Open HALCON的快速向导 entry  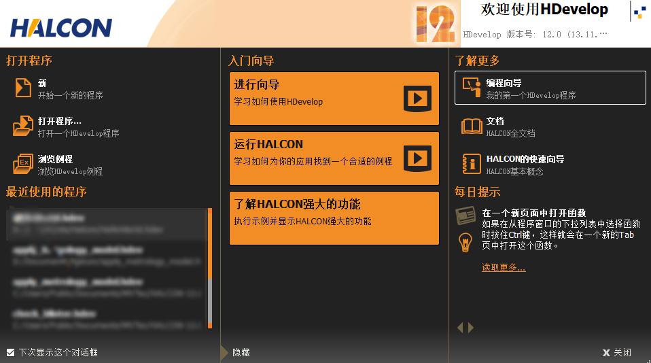(513, 165)
